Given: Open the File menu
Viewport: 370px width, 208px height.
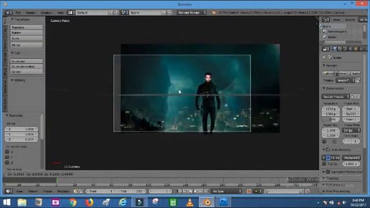Looking at the screenshot, I should point(18,13).
